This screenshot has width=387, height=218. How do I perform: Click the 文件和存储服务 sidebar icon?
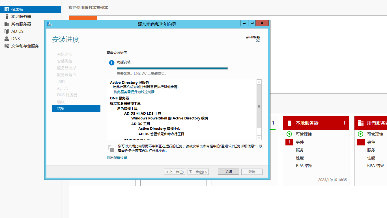click(x=7, y=46)
